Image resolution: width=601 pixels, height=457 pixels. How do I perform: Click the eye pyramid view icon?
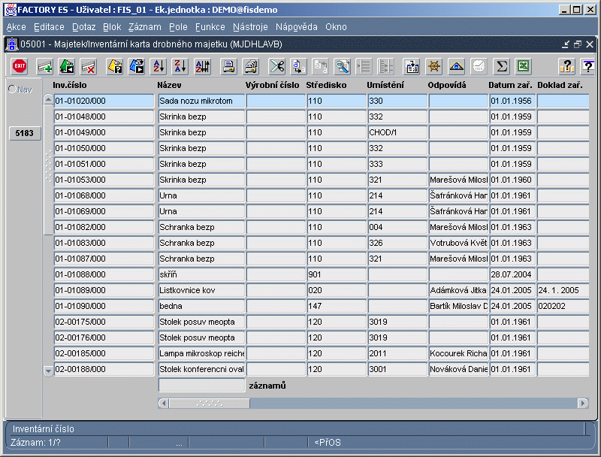point(457,67)
